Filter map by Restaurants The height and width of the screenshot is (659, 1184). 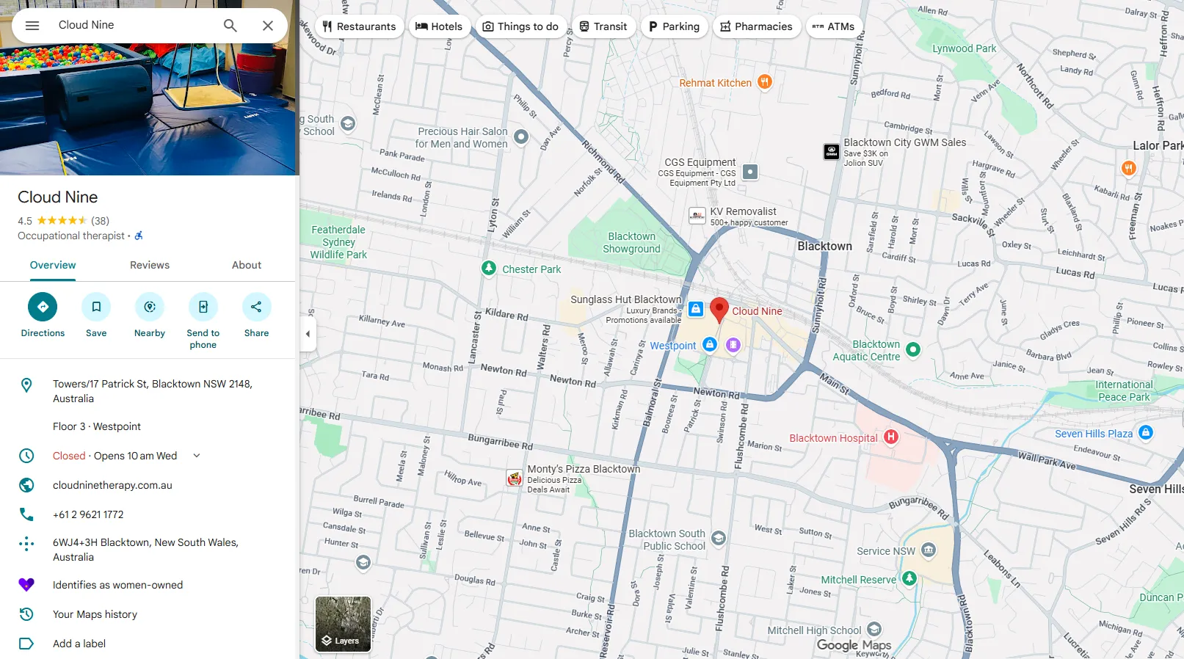[360, 26]
